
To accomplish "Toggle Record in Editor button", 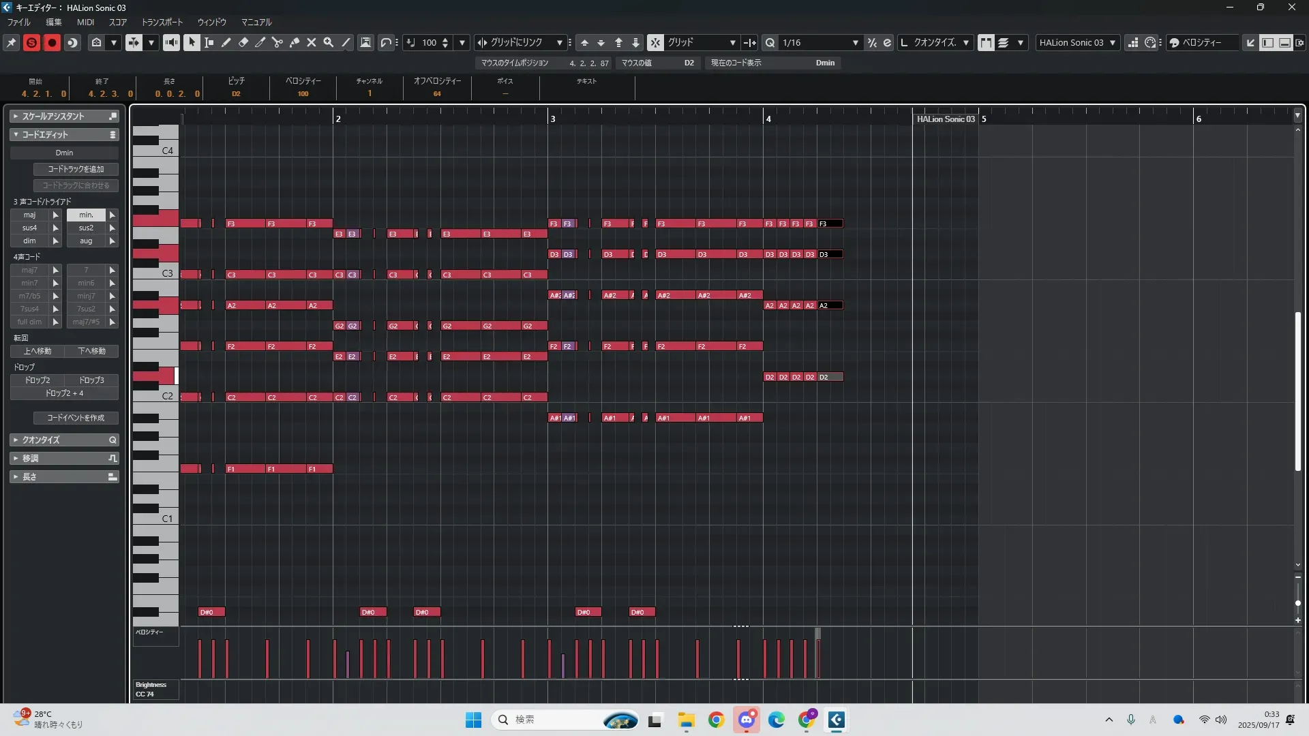I will coord(52,42).
